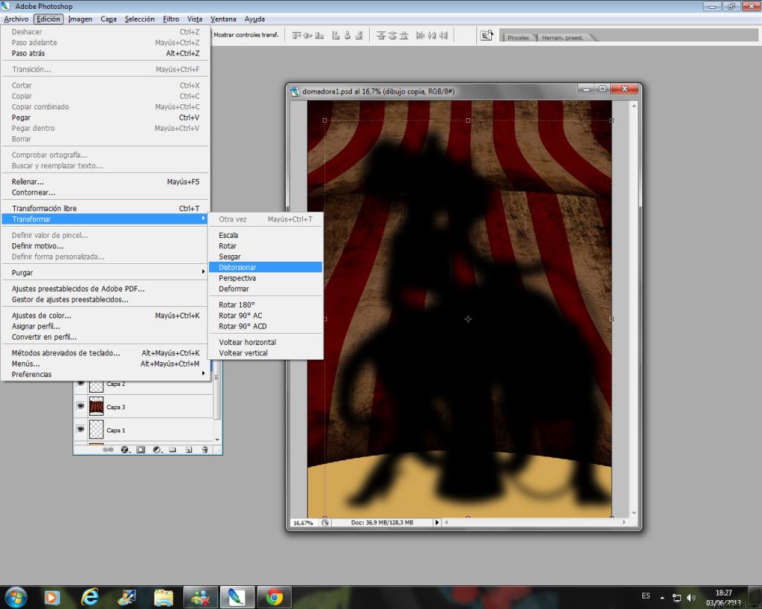762x609 pixels.
Task: Click Pegar in Edición menu
Action: [x=105, y=117]
